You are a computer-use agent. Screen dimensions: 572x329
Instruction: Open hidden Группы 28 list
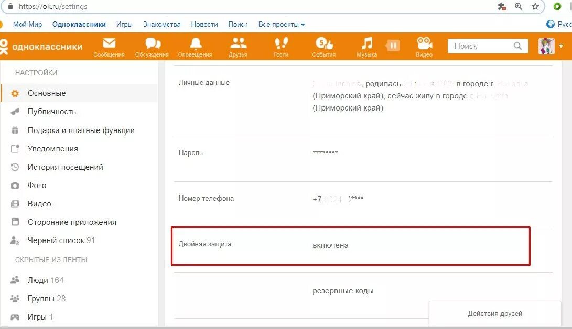pyautogui.click(x=80, y=299)
